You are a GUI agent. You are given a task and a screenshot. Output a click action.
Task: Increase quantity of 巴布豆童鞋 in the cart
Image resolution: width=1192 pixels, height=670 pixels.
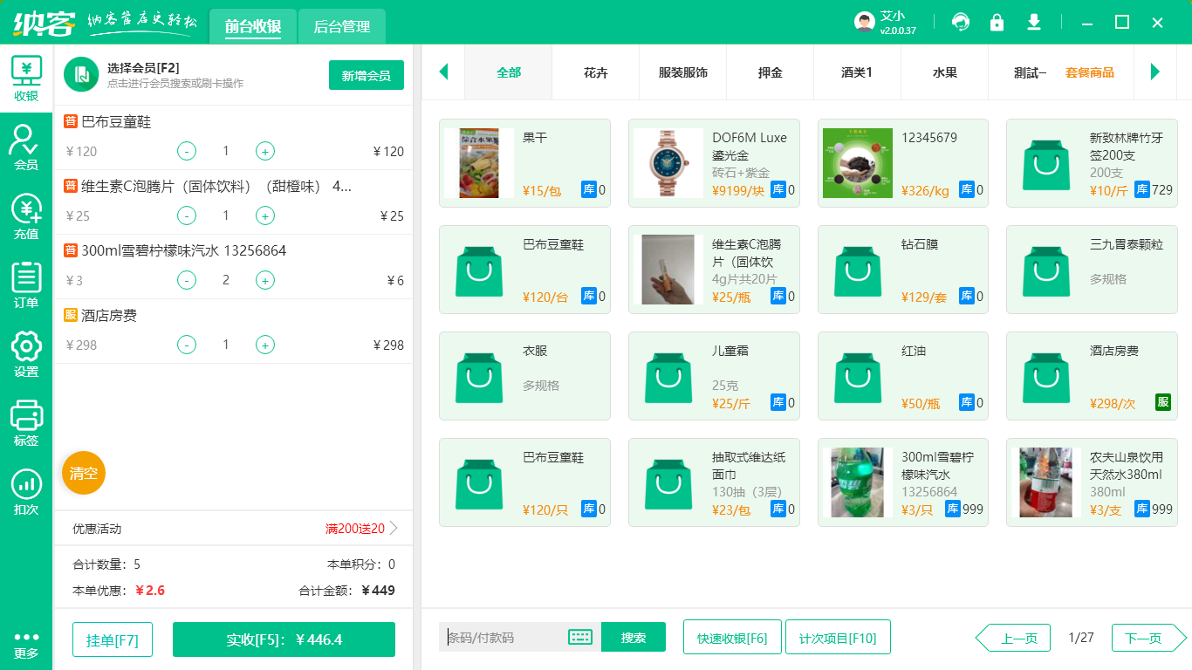[264, 151]
